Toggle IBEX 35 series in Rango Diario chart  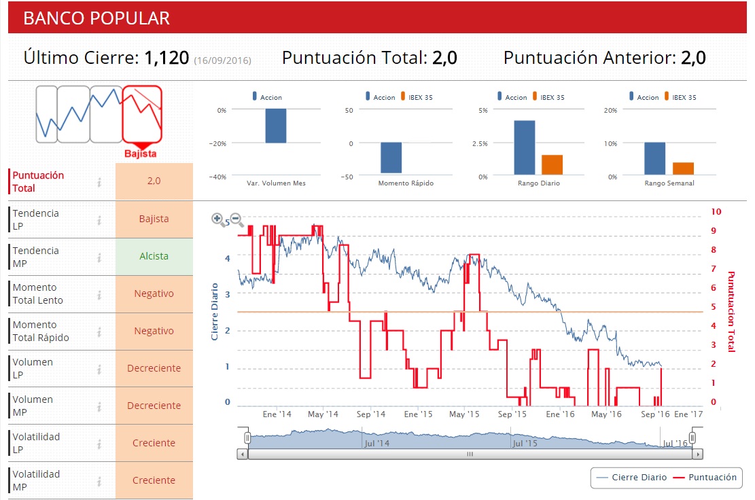[548, 96]
